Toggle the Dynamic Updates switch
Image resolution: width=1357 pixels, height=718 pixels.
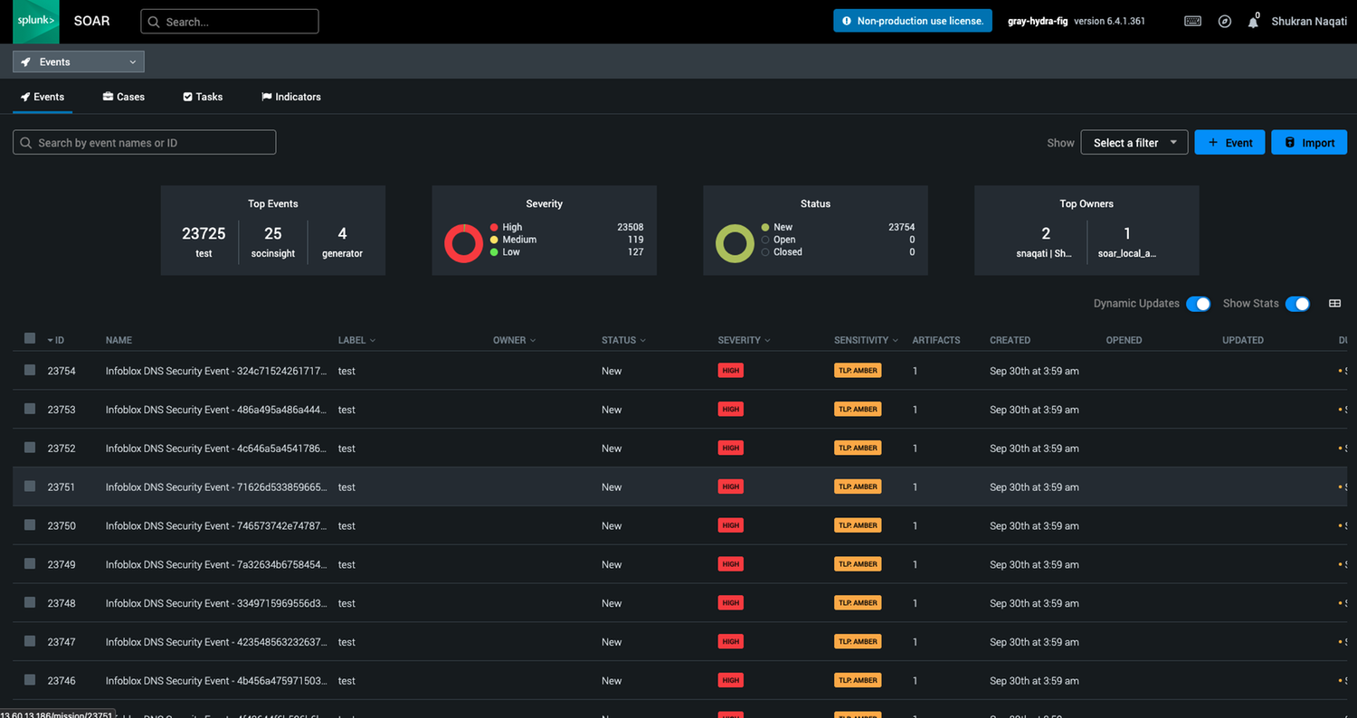point(1198,304)
